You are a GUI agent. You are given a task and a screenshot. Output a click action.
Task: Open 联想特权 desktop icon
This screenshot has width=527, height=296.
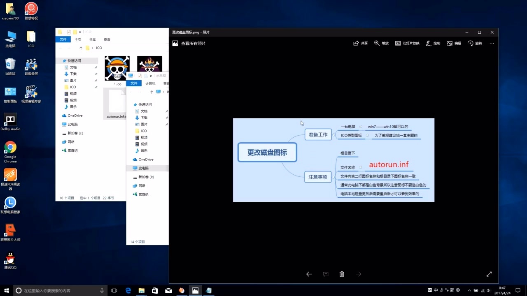(31, 11)
